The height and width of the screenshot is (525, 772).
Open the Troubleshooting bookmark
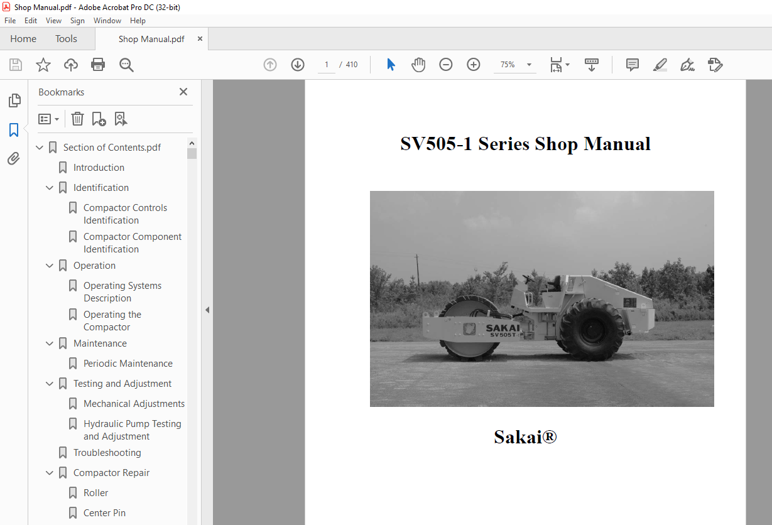pos(107,453)
